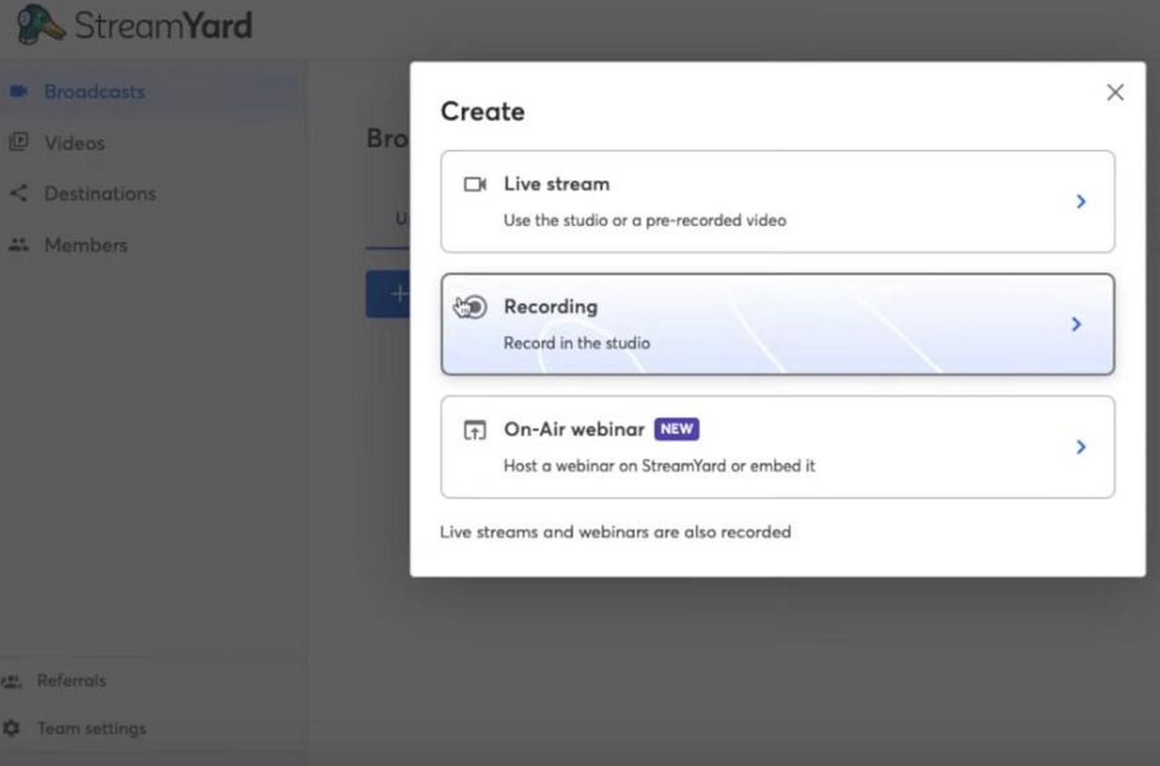Select the Live stream option card
The width and height of the screenshot is (1160, 766).
tap(777, 201)
